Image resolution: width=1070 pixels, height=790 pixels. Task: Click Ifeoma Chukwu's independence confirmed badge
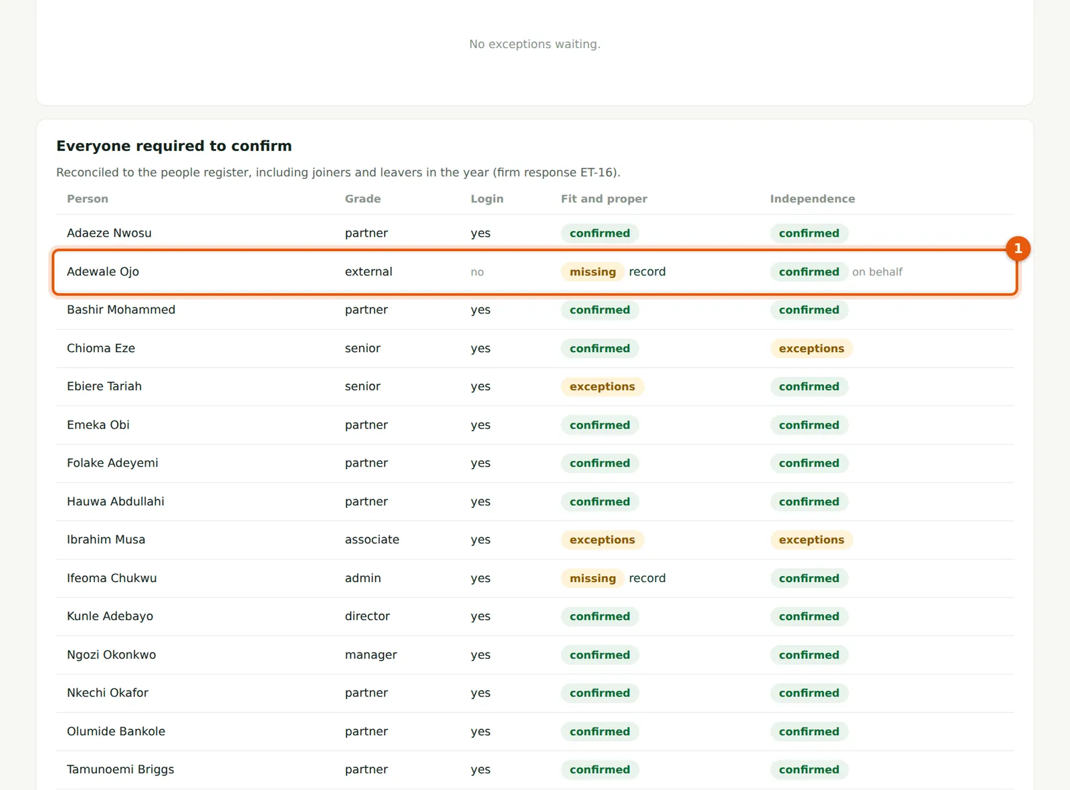[809, 578]
